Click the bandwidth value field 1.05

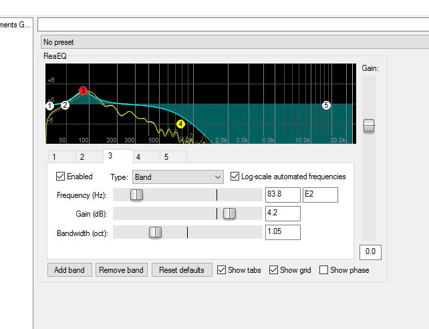coord(283,232)
